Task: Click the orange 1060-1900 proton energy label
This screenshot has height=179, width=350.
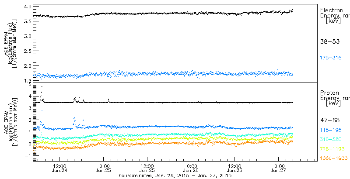Action: click(x=334, y=158)
